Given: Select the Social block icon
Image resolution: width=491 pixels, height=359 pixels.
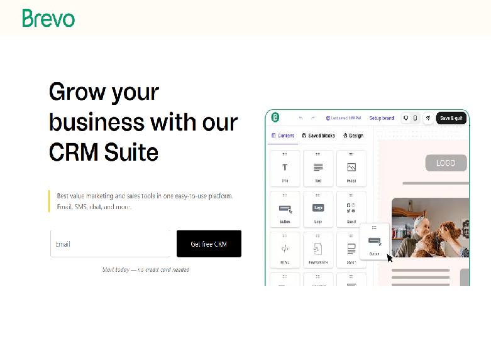Looking at the screenshot, I should tap(351, 209).
